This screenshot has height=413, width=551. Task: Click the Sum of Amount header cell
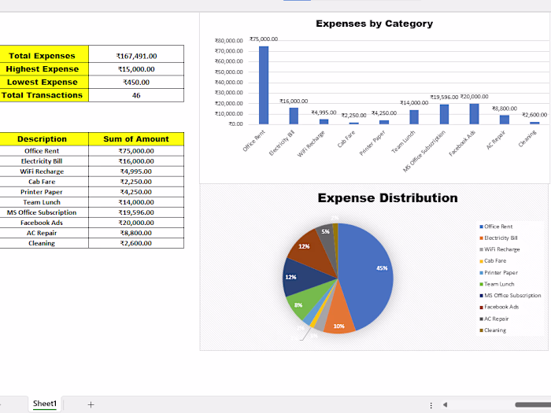pyautogui.click(x=136, y=139)
